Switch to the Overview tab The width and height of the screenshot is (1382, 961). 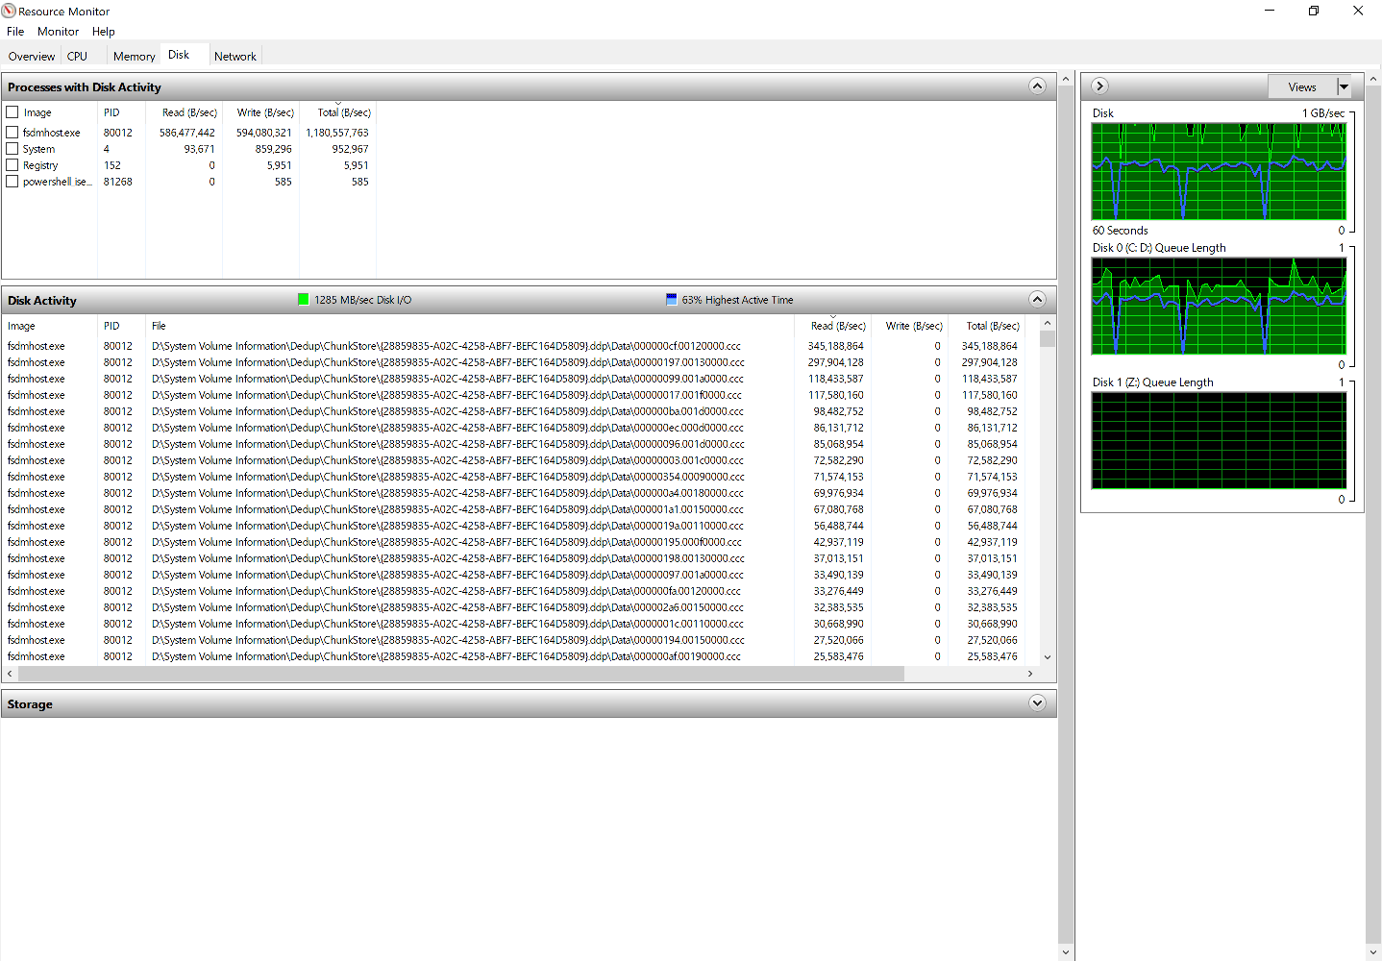pyautogui.click(x=32, y=57)
